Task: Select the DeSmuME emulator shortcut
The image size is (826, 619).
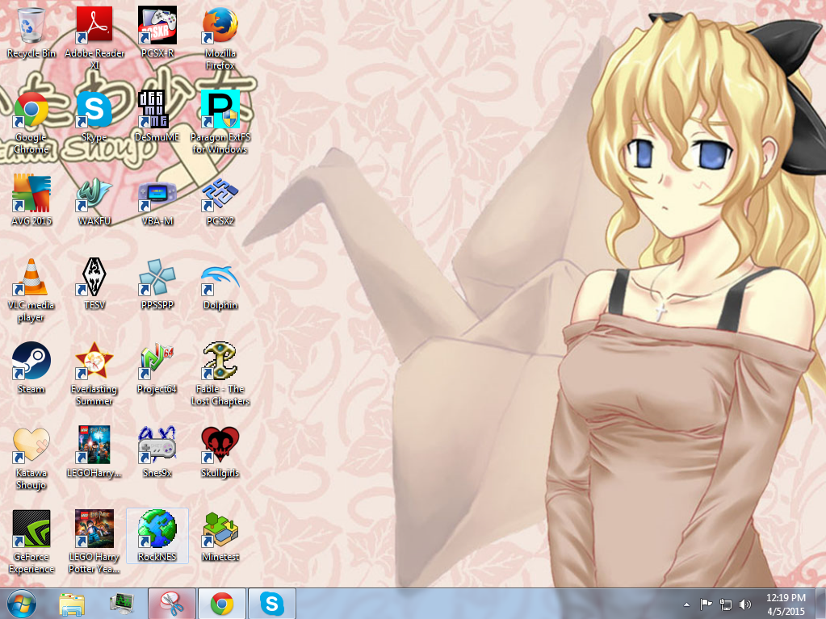Action: click(157, 116)
